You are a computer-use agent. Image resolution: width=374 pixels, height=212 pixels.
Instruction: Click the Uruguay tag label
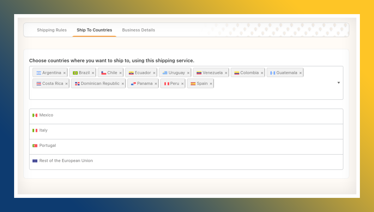pos(177,73)
